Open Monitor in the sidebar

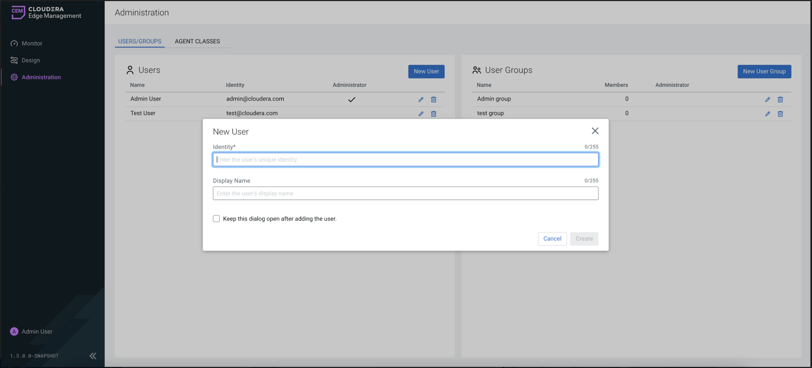pos(32,44)
